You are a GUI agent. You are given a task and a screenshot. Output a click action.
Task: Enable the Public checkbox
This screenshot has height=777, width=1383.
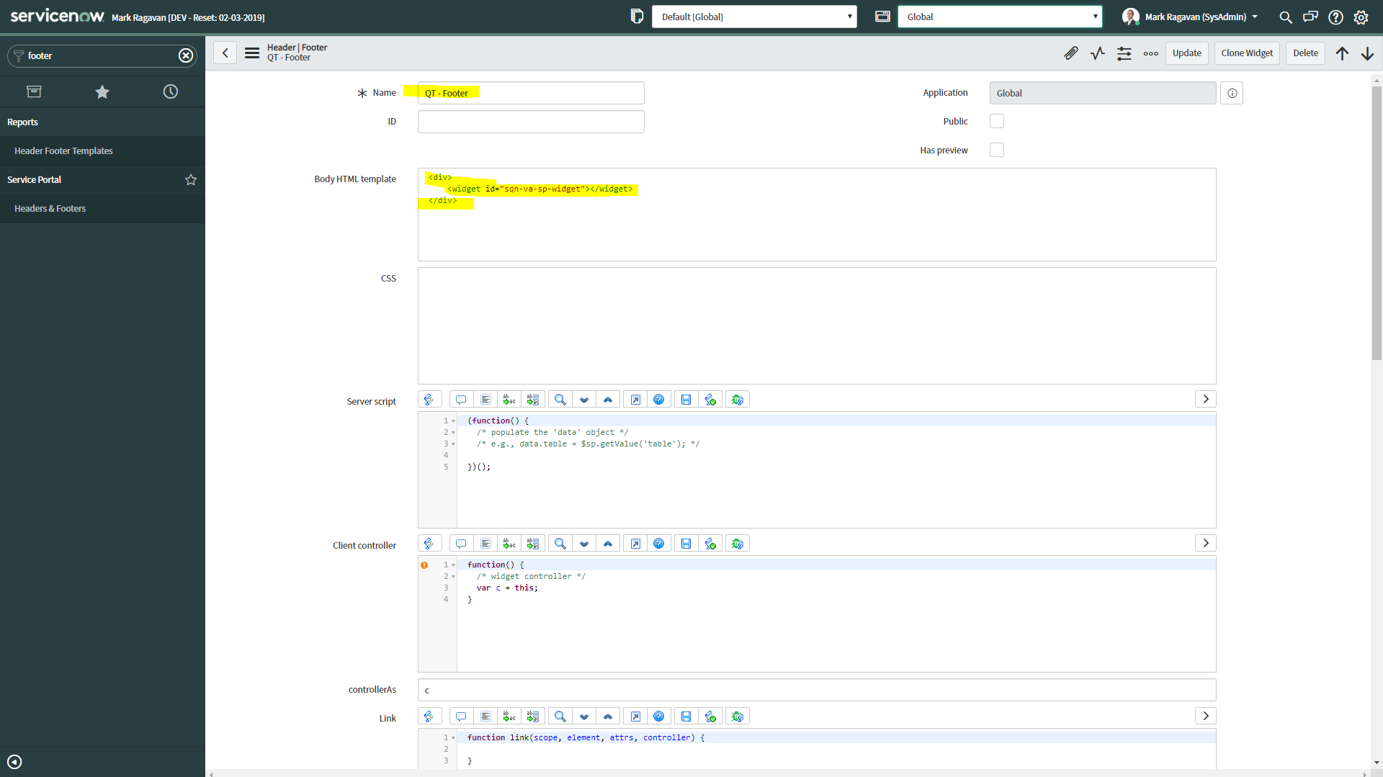(997, 121)
